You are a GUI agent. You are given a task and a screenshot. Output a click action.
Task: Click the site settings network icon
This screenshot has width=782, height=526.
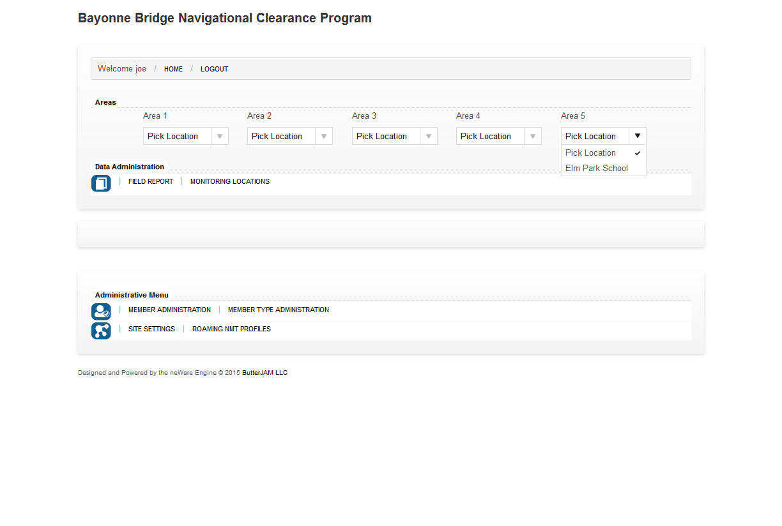pyautogui.click(x=101, y=331)
